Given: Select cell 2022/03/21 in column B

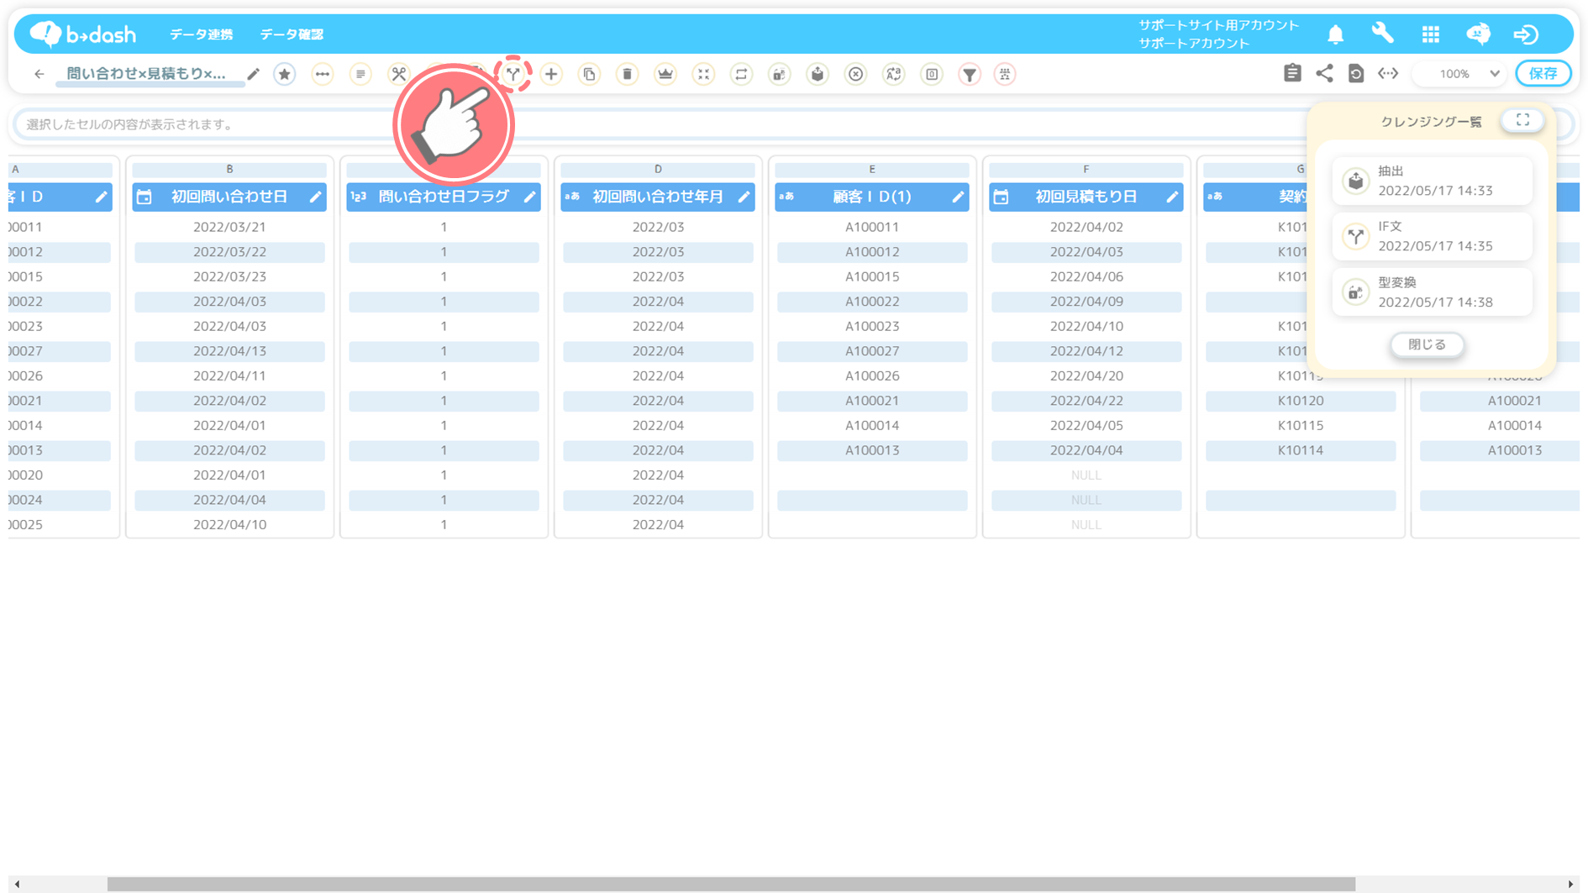Looking at the screenshot, I should [x=229, y=227].
